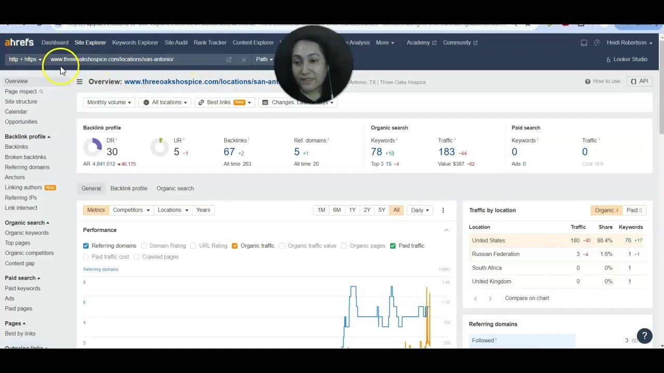Toggle the Organic traffic checkbox
This screenshot has width=664, height=373.
pyautogui.click(x=234, y=246)
